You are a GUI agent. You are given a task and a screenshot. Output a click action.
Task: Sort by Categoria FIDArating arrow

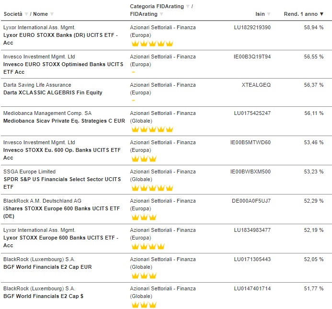pyautogui.click(x=188, y=7)
